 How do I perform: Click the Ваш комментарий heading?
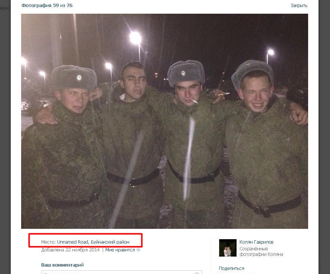[x=62, y=265]
